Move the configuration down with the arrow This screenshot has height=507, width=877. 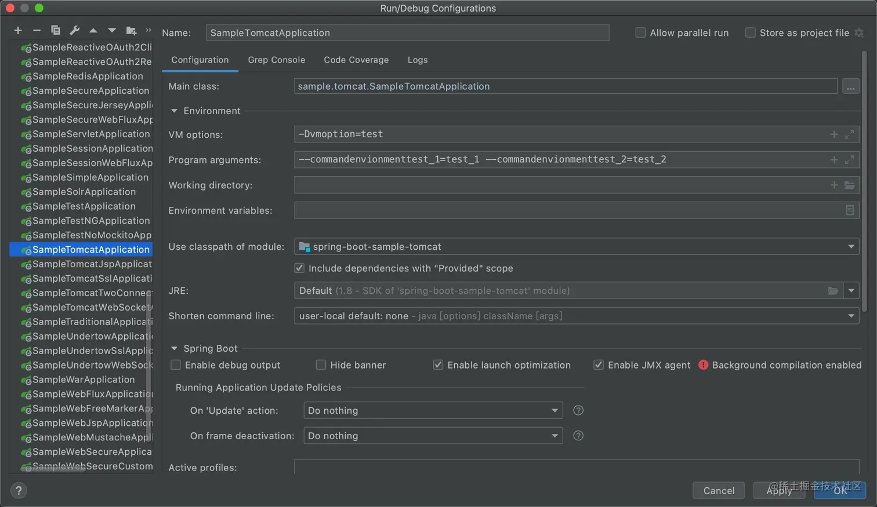click(112, 31)
